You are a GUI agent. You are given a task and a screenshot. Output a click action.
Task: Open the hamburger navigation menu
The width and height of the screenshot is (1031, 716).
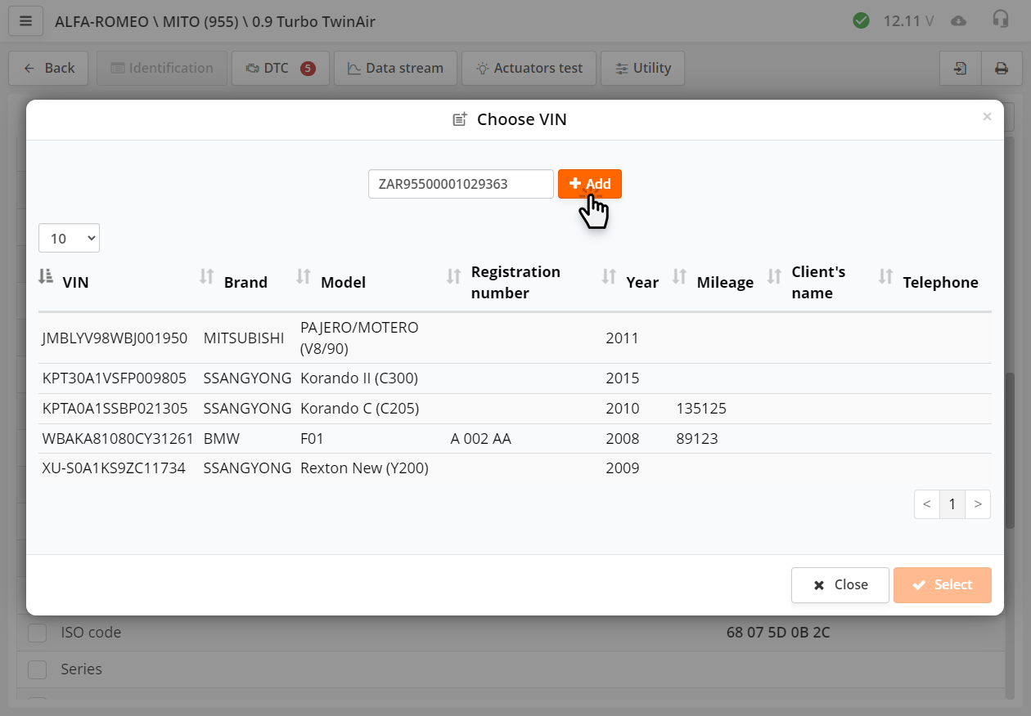pyautogui.click(x=25, y=20)
